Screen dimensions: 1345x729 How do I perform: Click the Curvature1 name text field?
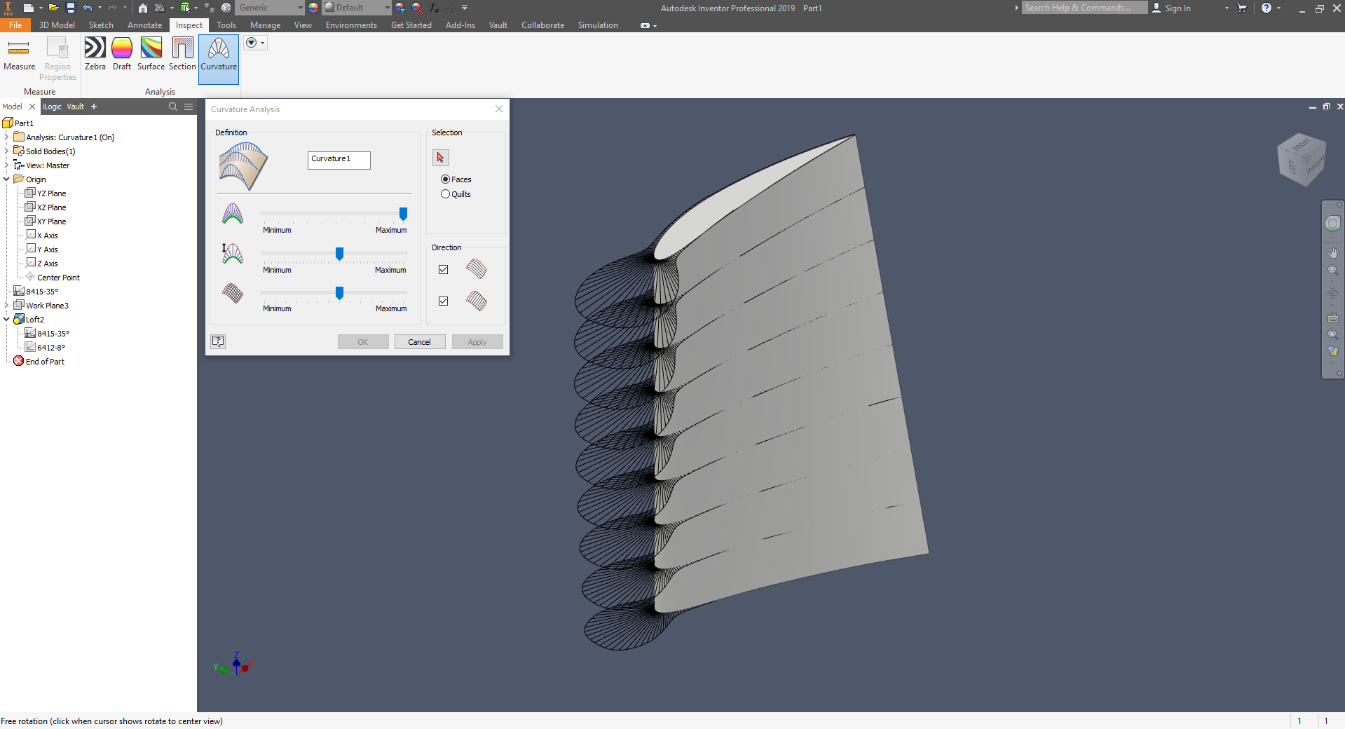click(x=339, y=160)
